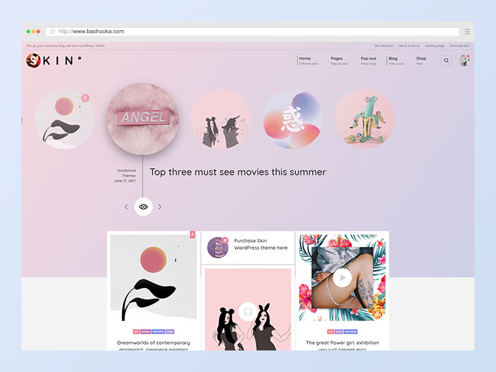Click the search magnifier icon in the header

click(x=446, y=60)
